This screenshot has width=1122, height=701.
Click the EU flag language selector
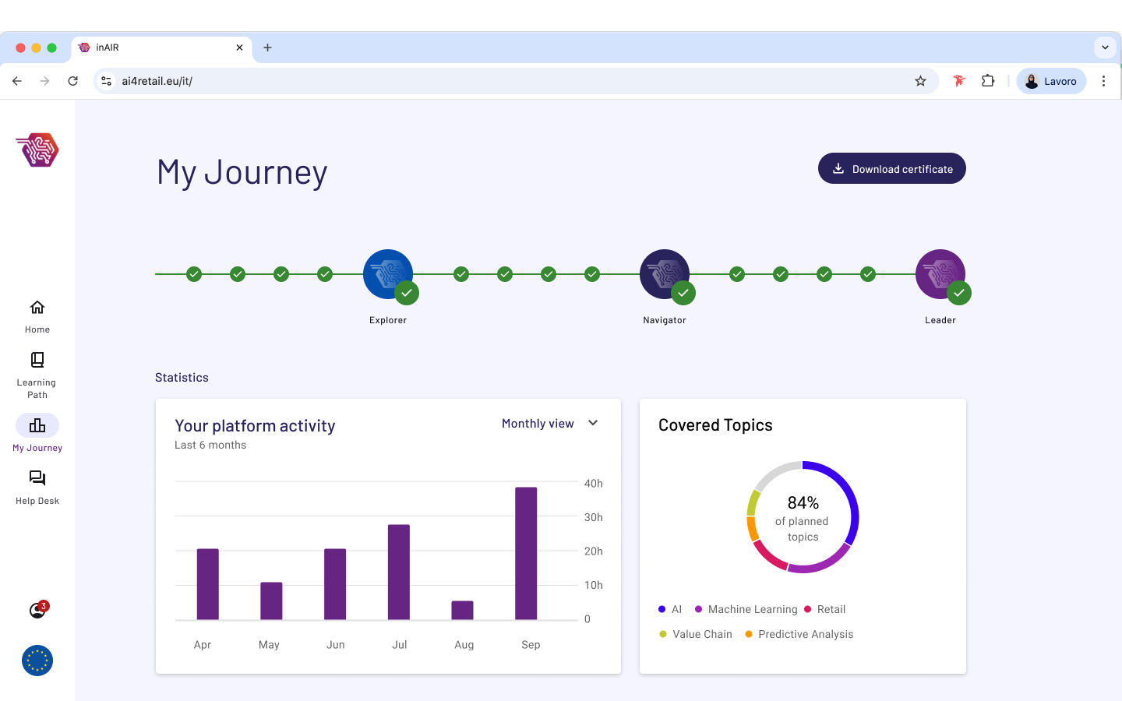coord(37,660)
